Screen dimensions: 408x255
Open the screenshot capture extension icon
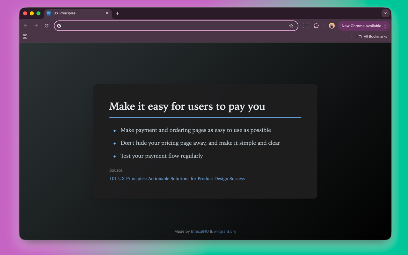pyautogui.click(x=305, y=26)
